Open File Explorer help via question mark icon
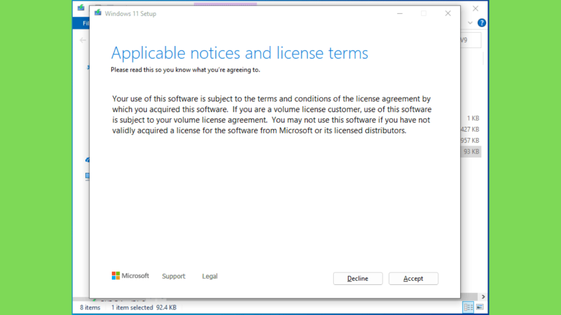The width and height of the screenshot is (561, 315). pyautogui.click(x=482, y=23)
